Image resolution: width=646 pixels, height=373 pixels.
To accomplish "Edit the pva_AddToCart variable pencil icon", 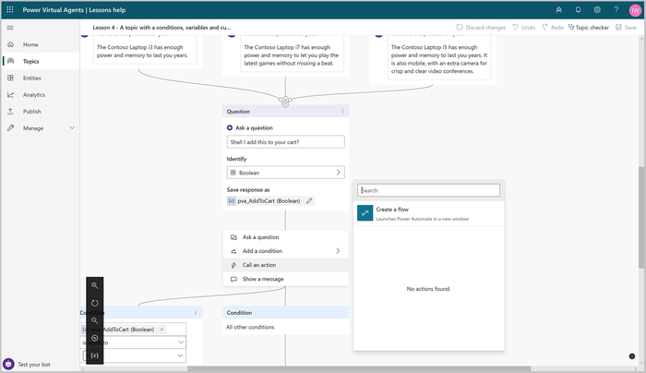I will pos(309,200).
